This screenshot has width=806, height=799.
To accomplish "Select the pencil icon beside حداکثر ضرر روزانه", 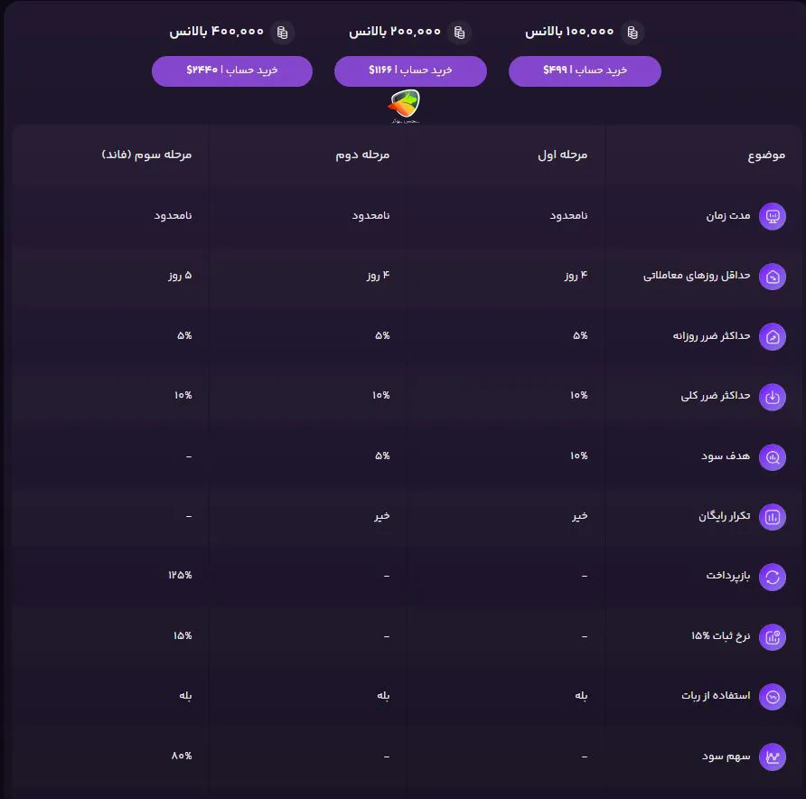I will [773, 336].
